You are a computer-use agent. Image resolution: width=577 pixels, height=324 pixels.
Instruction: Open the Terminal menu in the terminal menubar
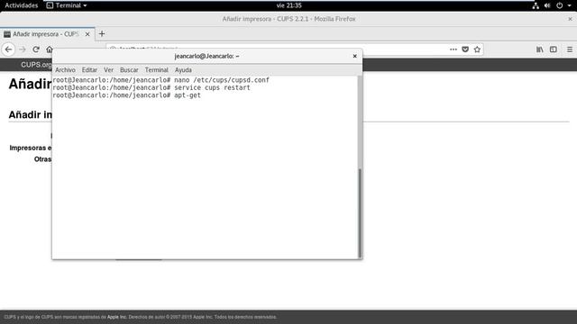(156, 70)
